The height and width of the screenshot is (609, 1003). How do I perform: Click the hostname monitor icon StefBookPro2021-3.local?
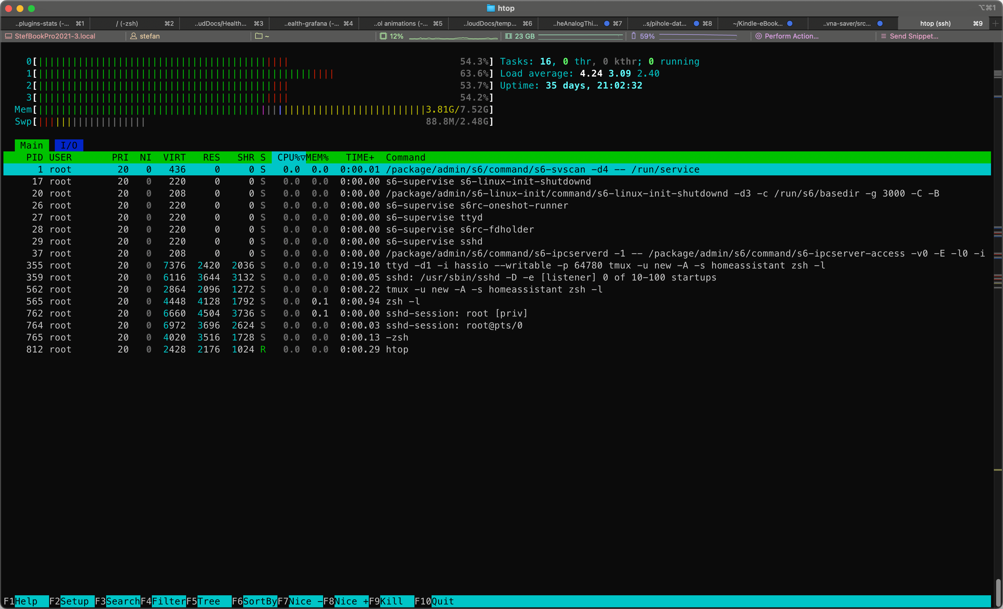[x=8, y=36]
